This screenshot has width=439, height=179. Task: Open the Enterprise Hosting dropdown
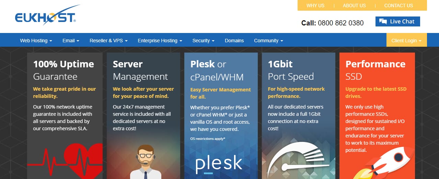[160, 41]
